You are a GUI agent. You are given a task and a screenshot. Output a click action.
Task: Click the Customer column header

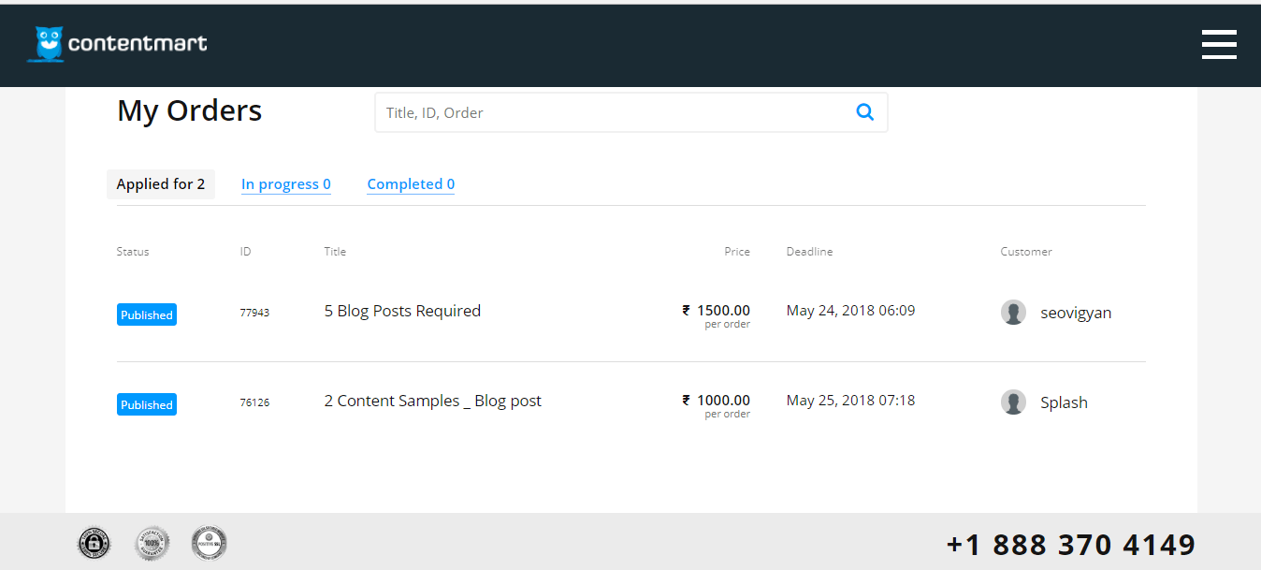pos(1026,252)
